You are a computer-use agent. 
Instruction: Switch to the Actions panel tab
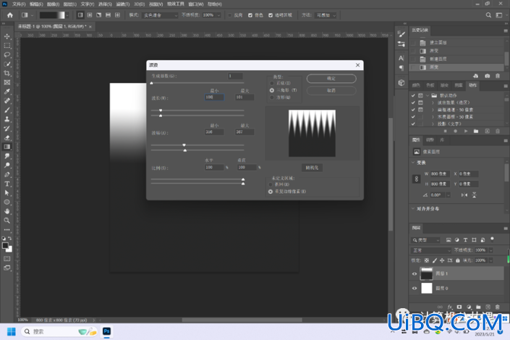click(x=472, y=85)
